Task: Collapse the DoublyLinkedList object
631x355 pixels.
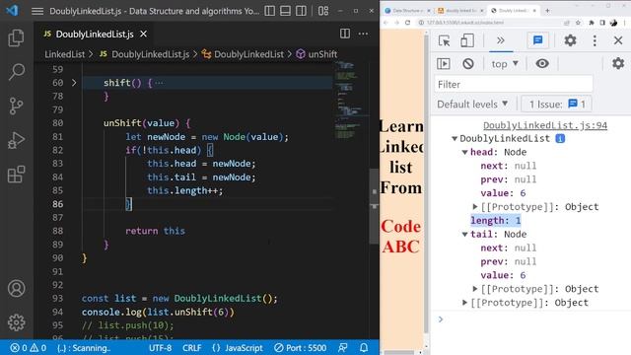Action: pos(455,138)
